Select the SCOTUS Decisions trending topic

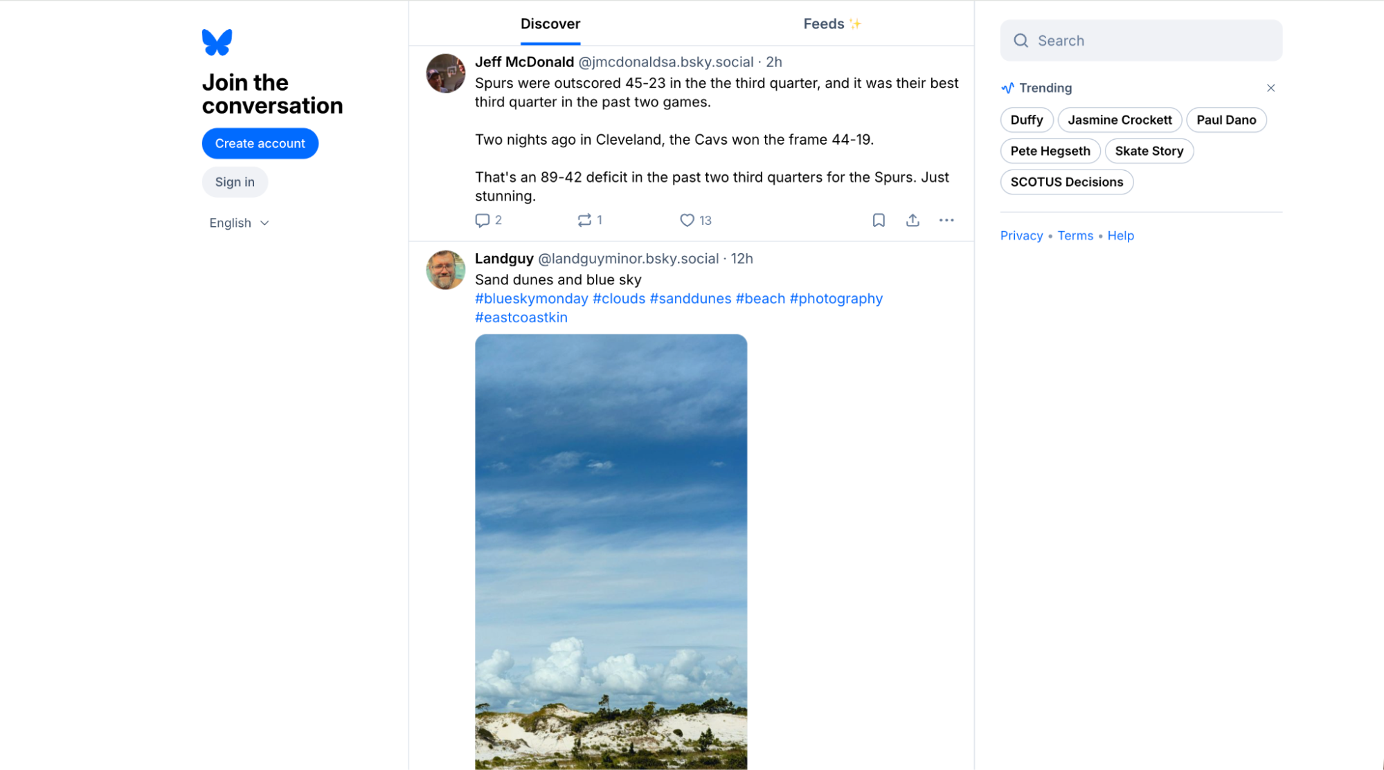coord(1066,182)
